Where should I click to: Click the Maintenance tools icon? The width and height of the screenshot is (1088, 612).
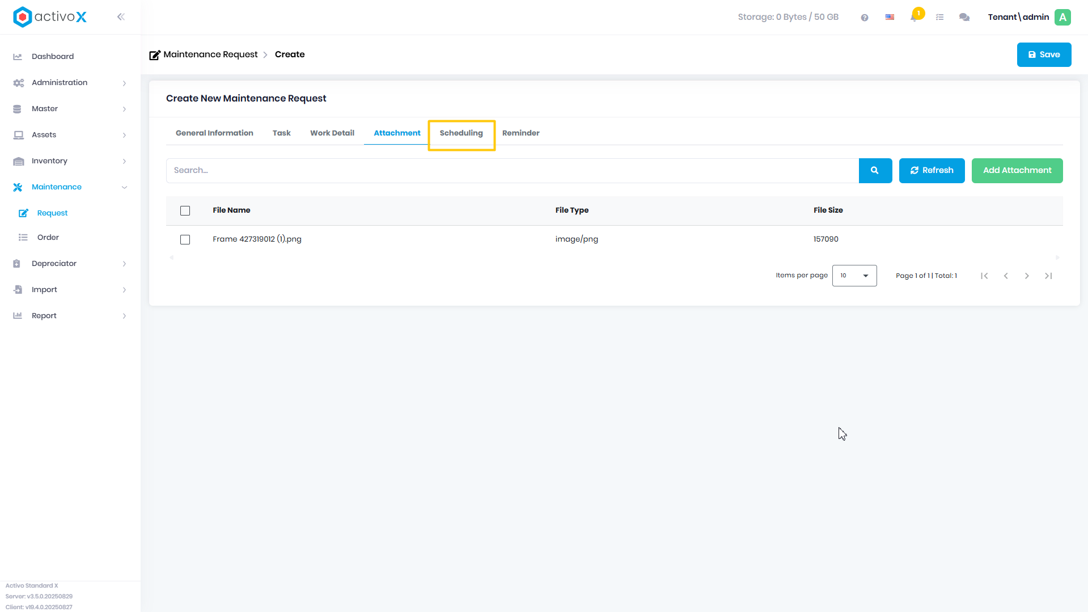[18, 187]
